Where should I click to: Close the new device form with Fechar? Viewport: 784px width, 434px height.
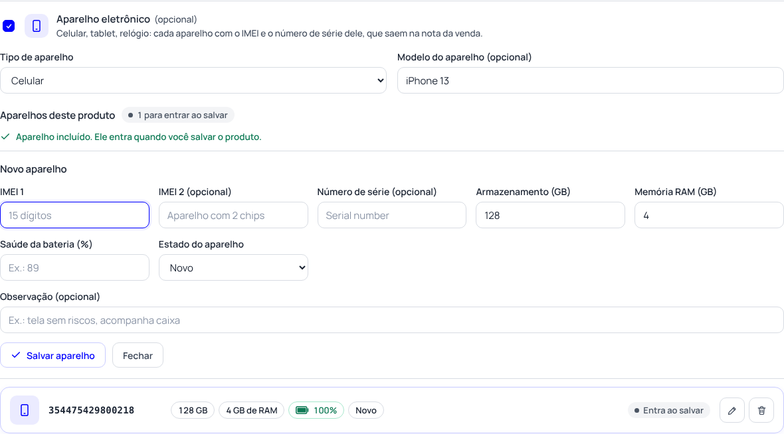[138, 356]
